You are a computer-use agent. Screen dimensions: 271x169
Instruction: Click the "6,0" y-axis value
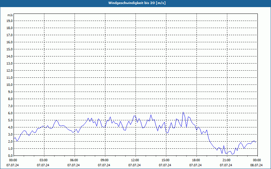[11, 113]
